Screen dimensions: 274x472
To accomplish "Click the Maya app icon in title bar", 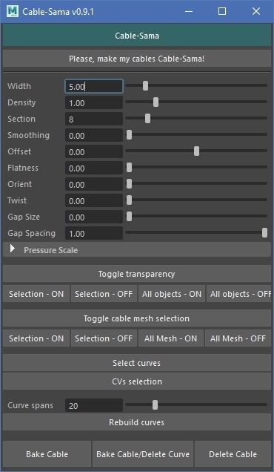I will (13, 11).
